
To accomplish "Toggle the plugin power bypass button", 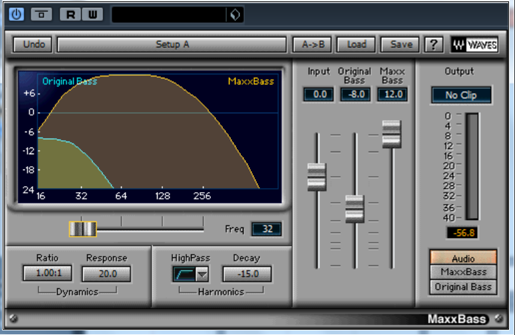I will tap(17, 15).
